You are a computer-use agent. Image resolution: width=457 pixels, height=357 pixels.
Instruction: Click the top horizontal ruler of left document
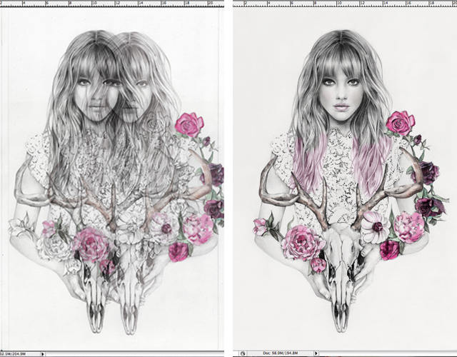click(114, 3)
